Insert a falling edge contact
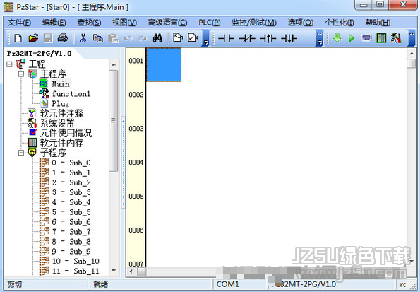Image resolution: width=420 pixels, height=292 pixels. [x=289, y=38]
